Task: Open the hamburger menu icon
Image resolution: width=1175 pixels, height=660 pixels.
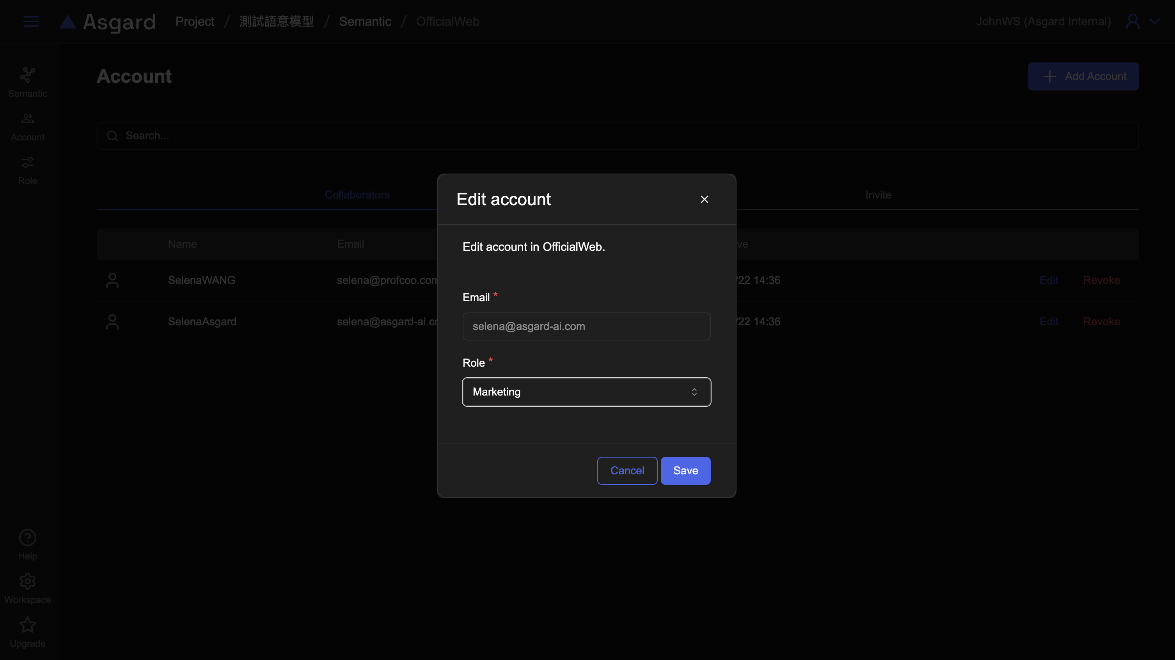Action: (x=30, y=21)
